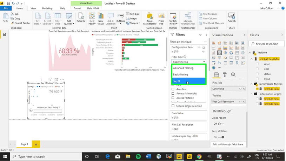Toggle Cross-report drillthrough switch
Screen dimensions: 286x161
pyautogui.click(x=221, y=124)
